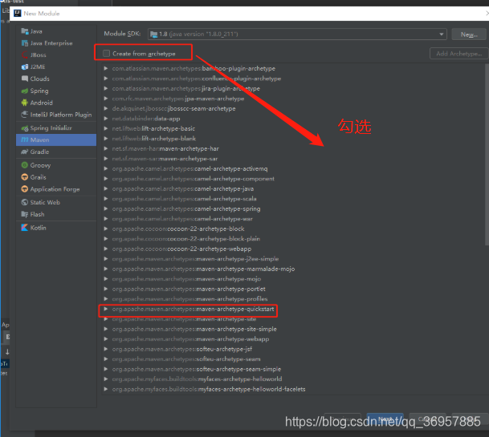489x437 pixels.
Task: Expand the maven-archetype-webapp node
Action: pos(106,339)
